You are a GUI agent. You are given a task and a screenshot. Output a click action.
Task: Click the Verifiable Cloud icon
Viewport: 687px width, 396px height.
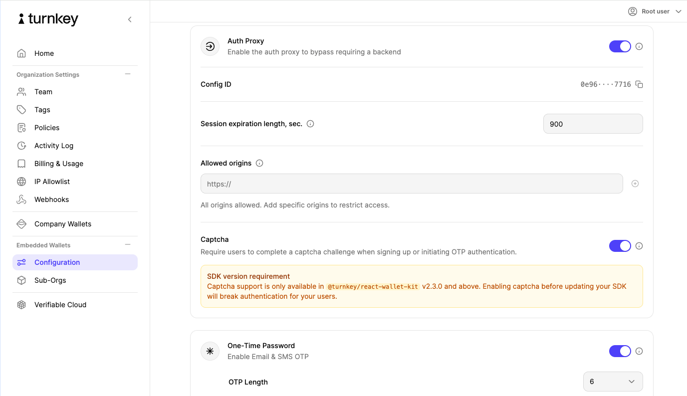click(21, 305)
